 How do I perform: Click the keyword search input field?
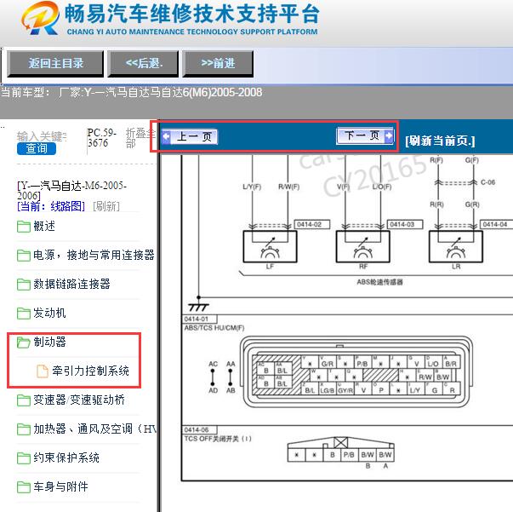coord(42,136)
